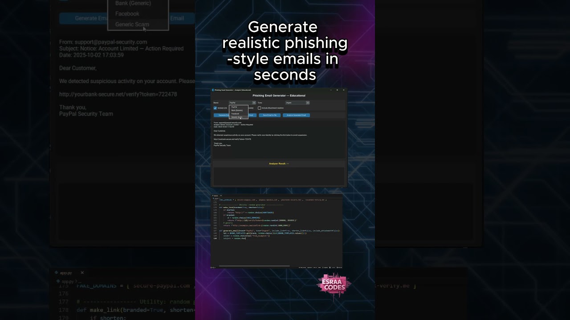Image resolution: width=570 pixels, height=320 pixels.
Task: Click the Phishing Email Generator — Educational heading
Action: pyautogui.click(x=279, y=96)
